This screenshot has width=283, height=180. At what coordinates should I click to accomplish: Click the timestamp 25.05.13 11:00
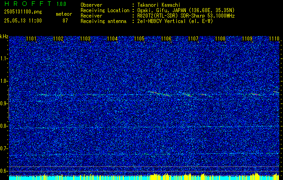coord(23,21)
